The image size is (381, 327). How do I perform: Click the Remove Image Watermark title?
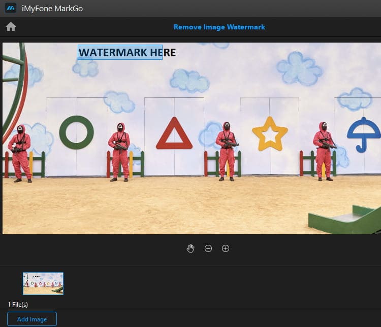(219, 27)
